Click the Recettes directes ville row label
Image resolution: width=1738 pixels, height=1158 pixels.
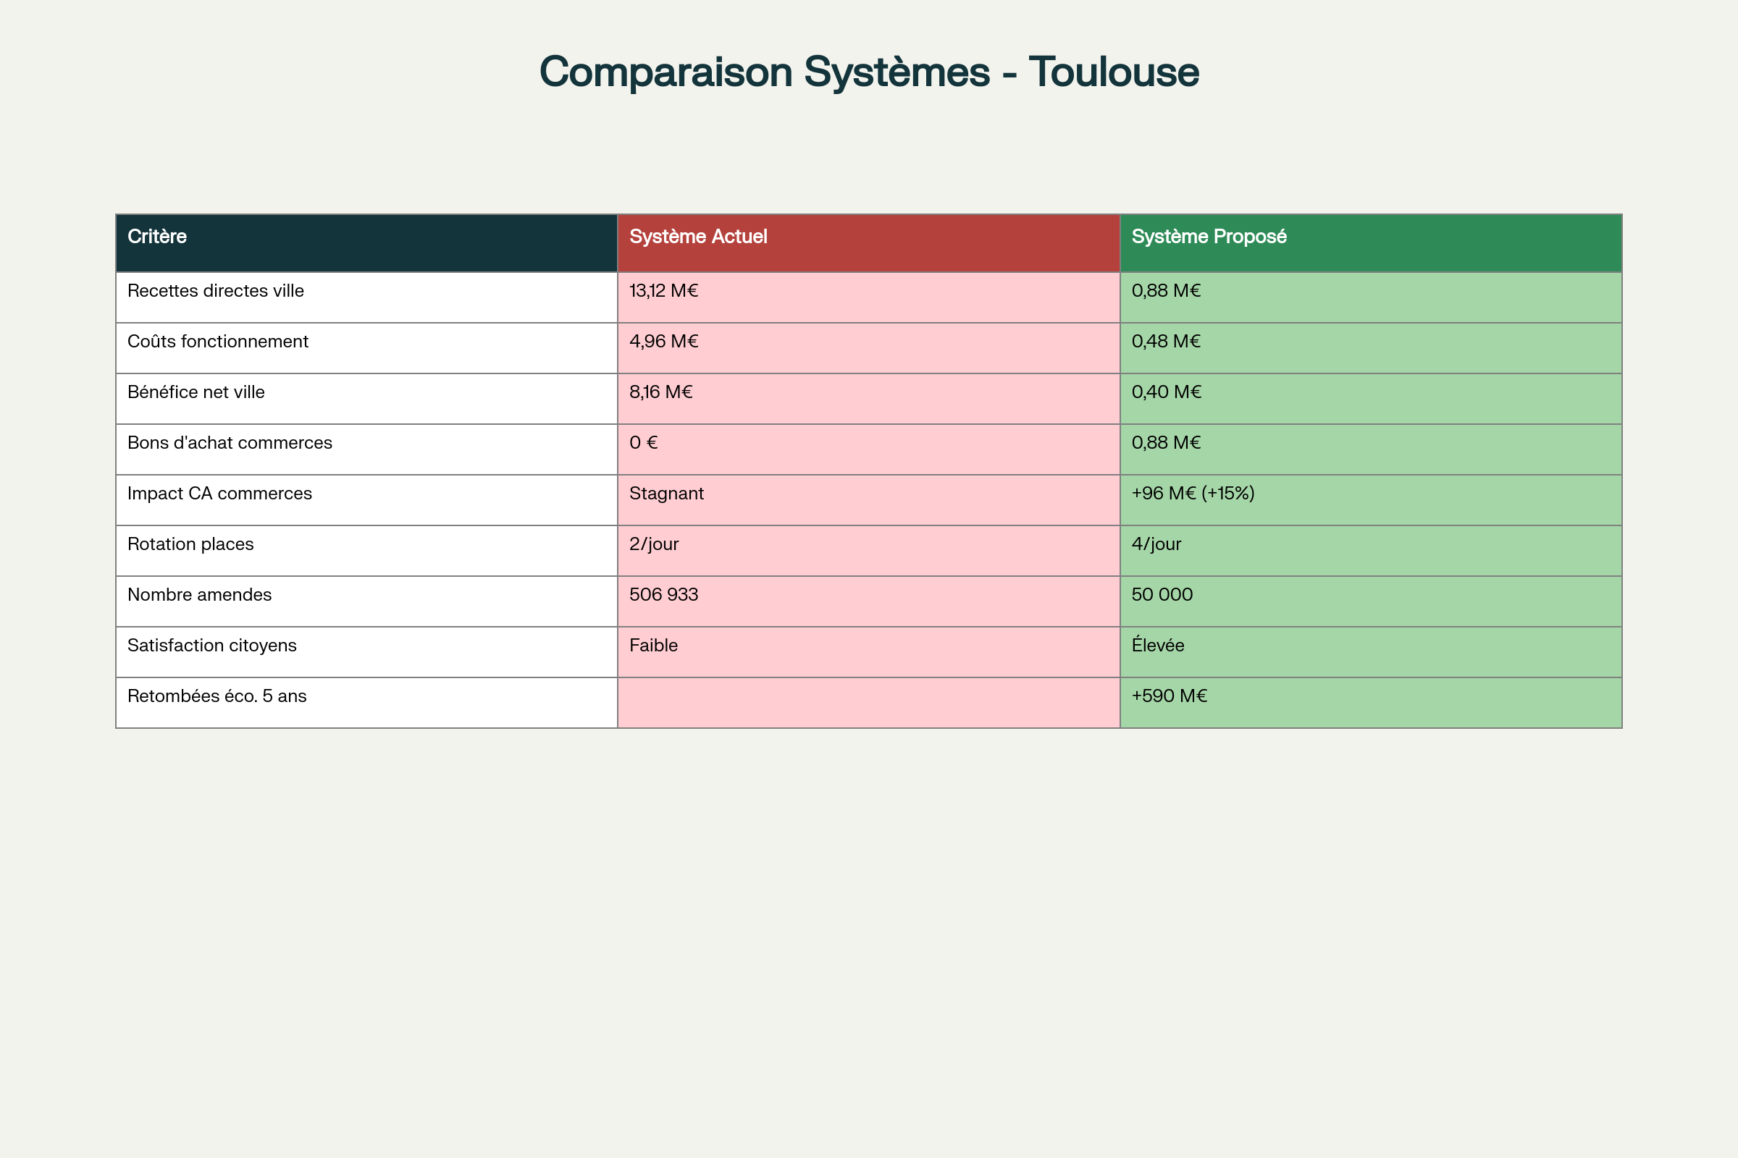tap(216, 291)
